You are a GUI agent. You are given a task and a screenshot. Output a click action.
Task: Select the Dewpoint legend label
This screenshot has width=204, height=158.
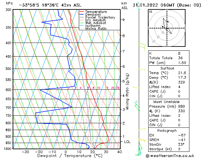[93, 15]
